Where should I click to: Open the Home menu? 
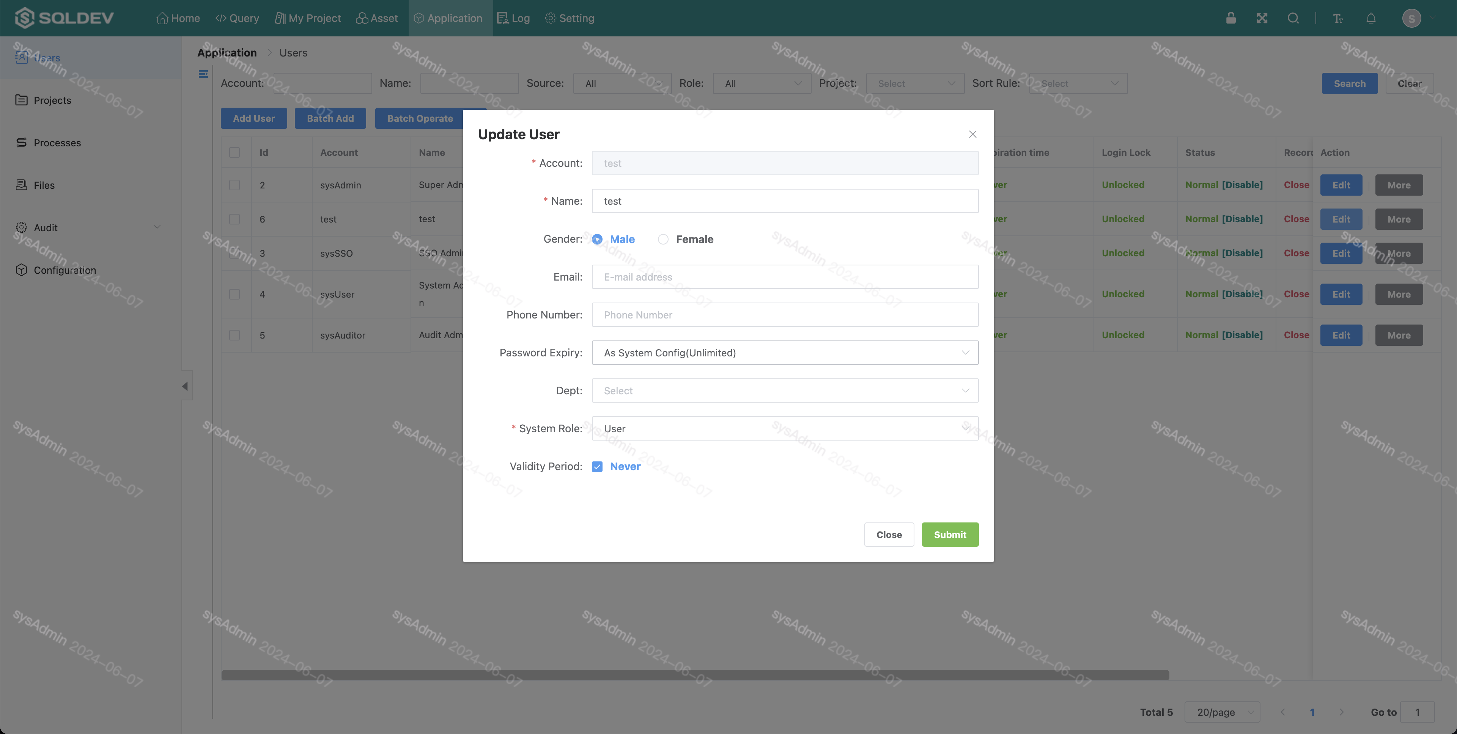pos(178,18)
